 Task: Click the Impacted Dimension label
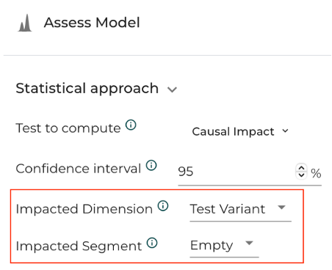pyautogui.click(x=84, y=209)
